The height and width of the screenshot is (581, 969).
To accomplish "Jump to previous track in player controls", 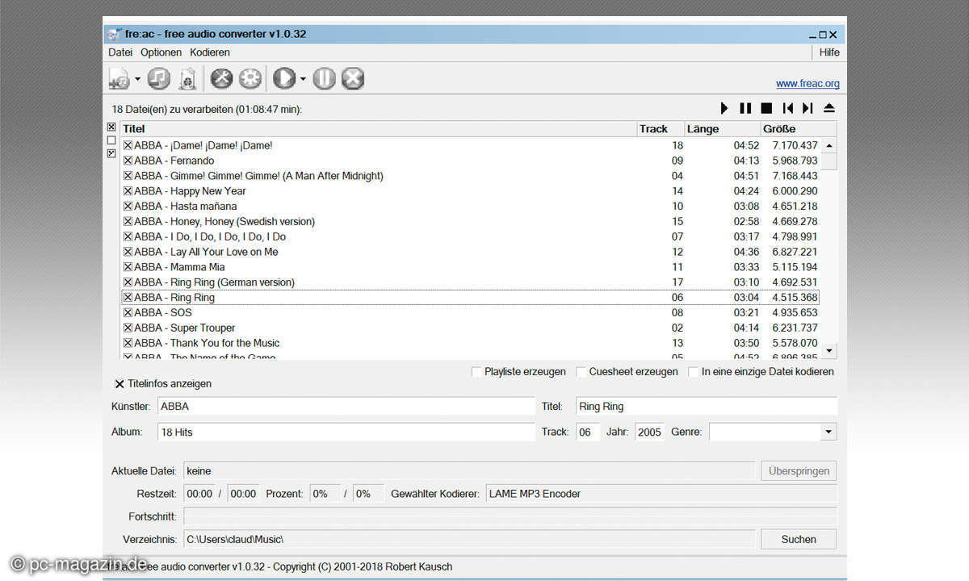I will pyautogui.click(x=787, y=108).
